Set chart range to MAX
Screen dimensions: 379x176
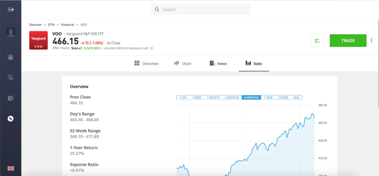click(x=296, y=98)
